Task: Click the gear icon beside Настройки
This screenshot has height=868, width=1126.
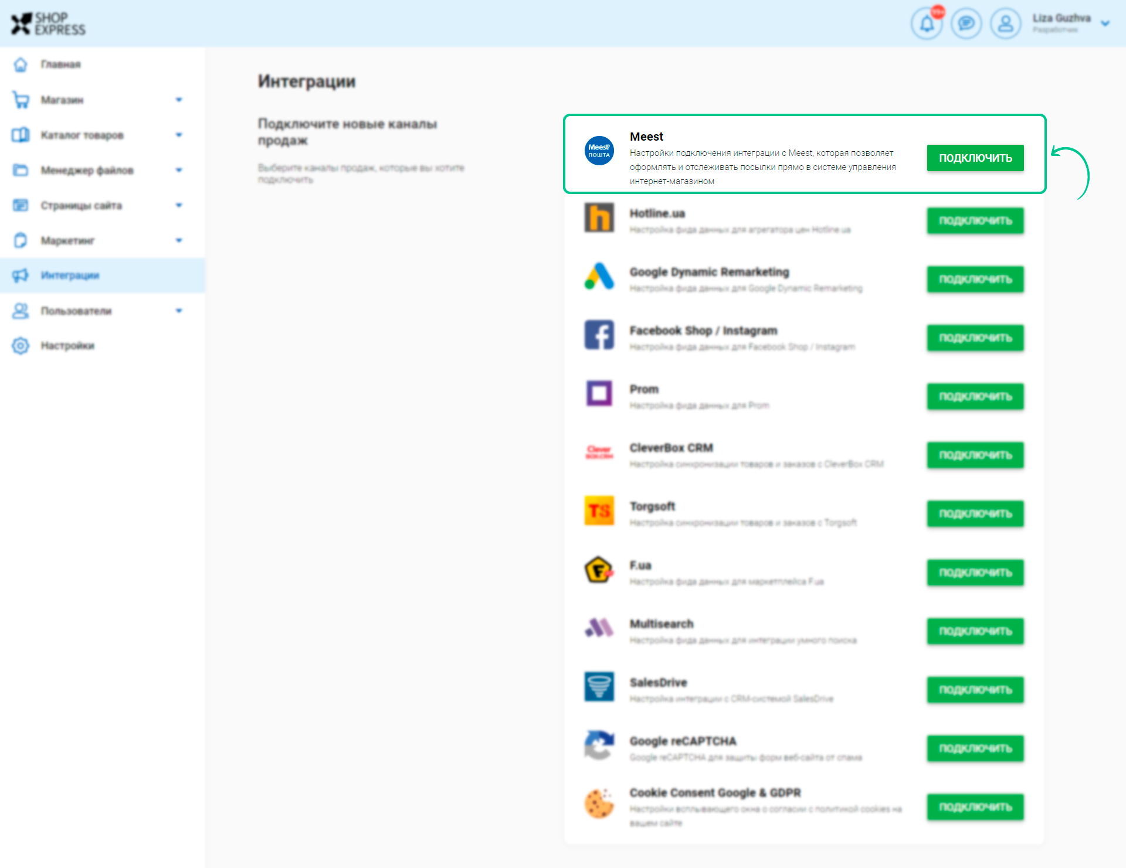Action: coord(21,346)
